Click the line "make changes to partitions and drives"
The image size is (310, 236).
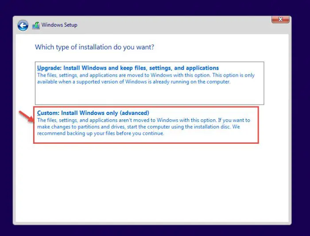(x=81, y=127)
